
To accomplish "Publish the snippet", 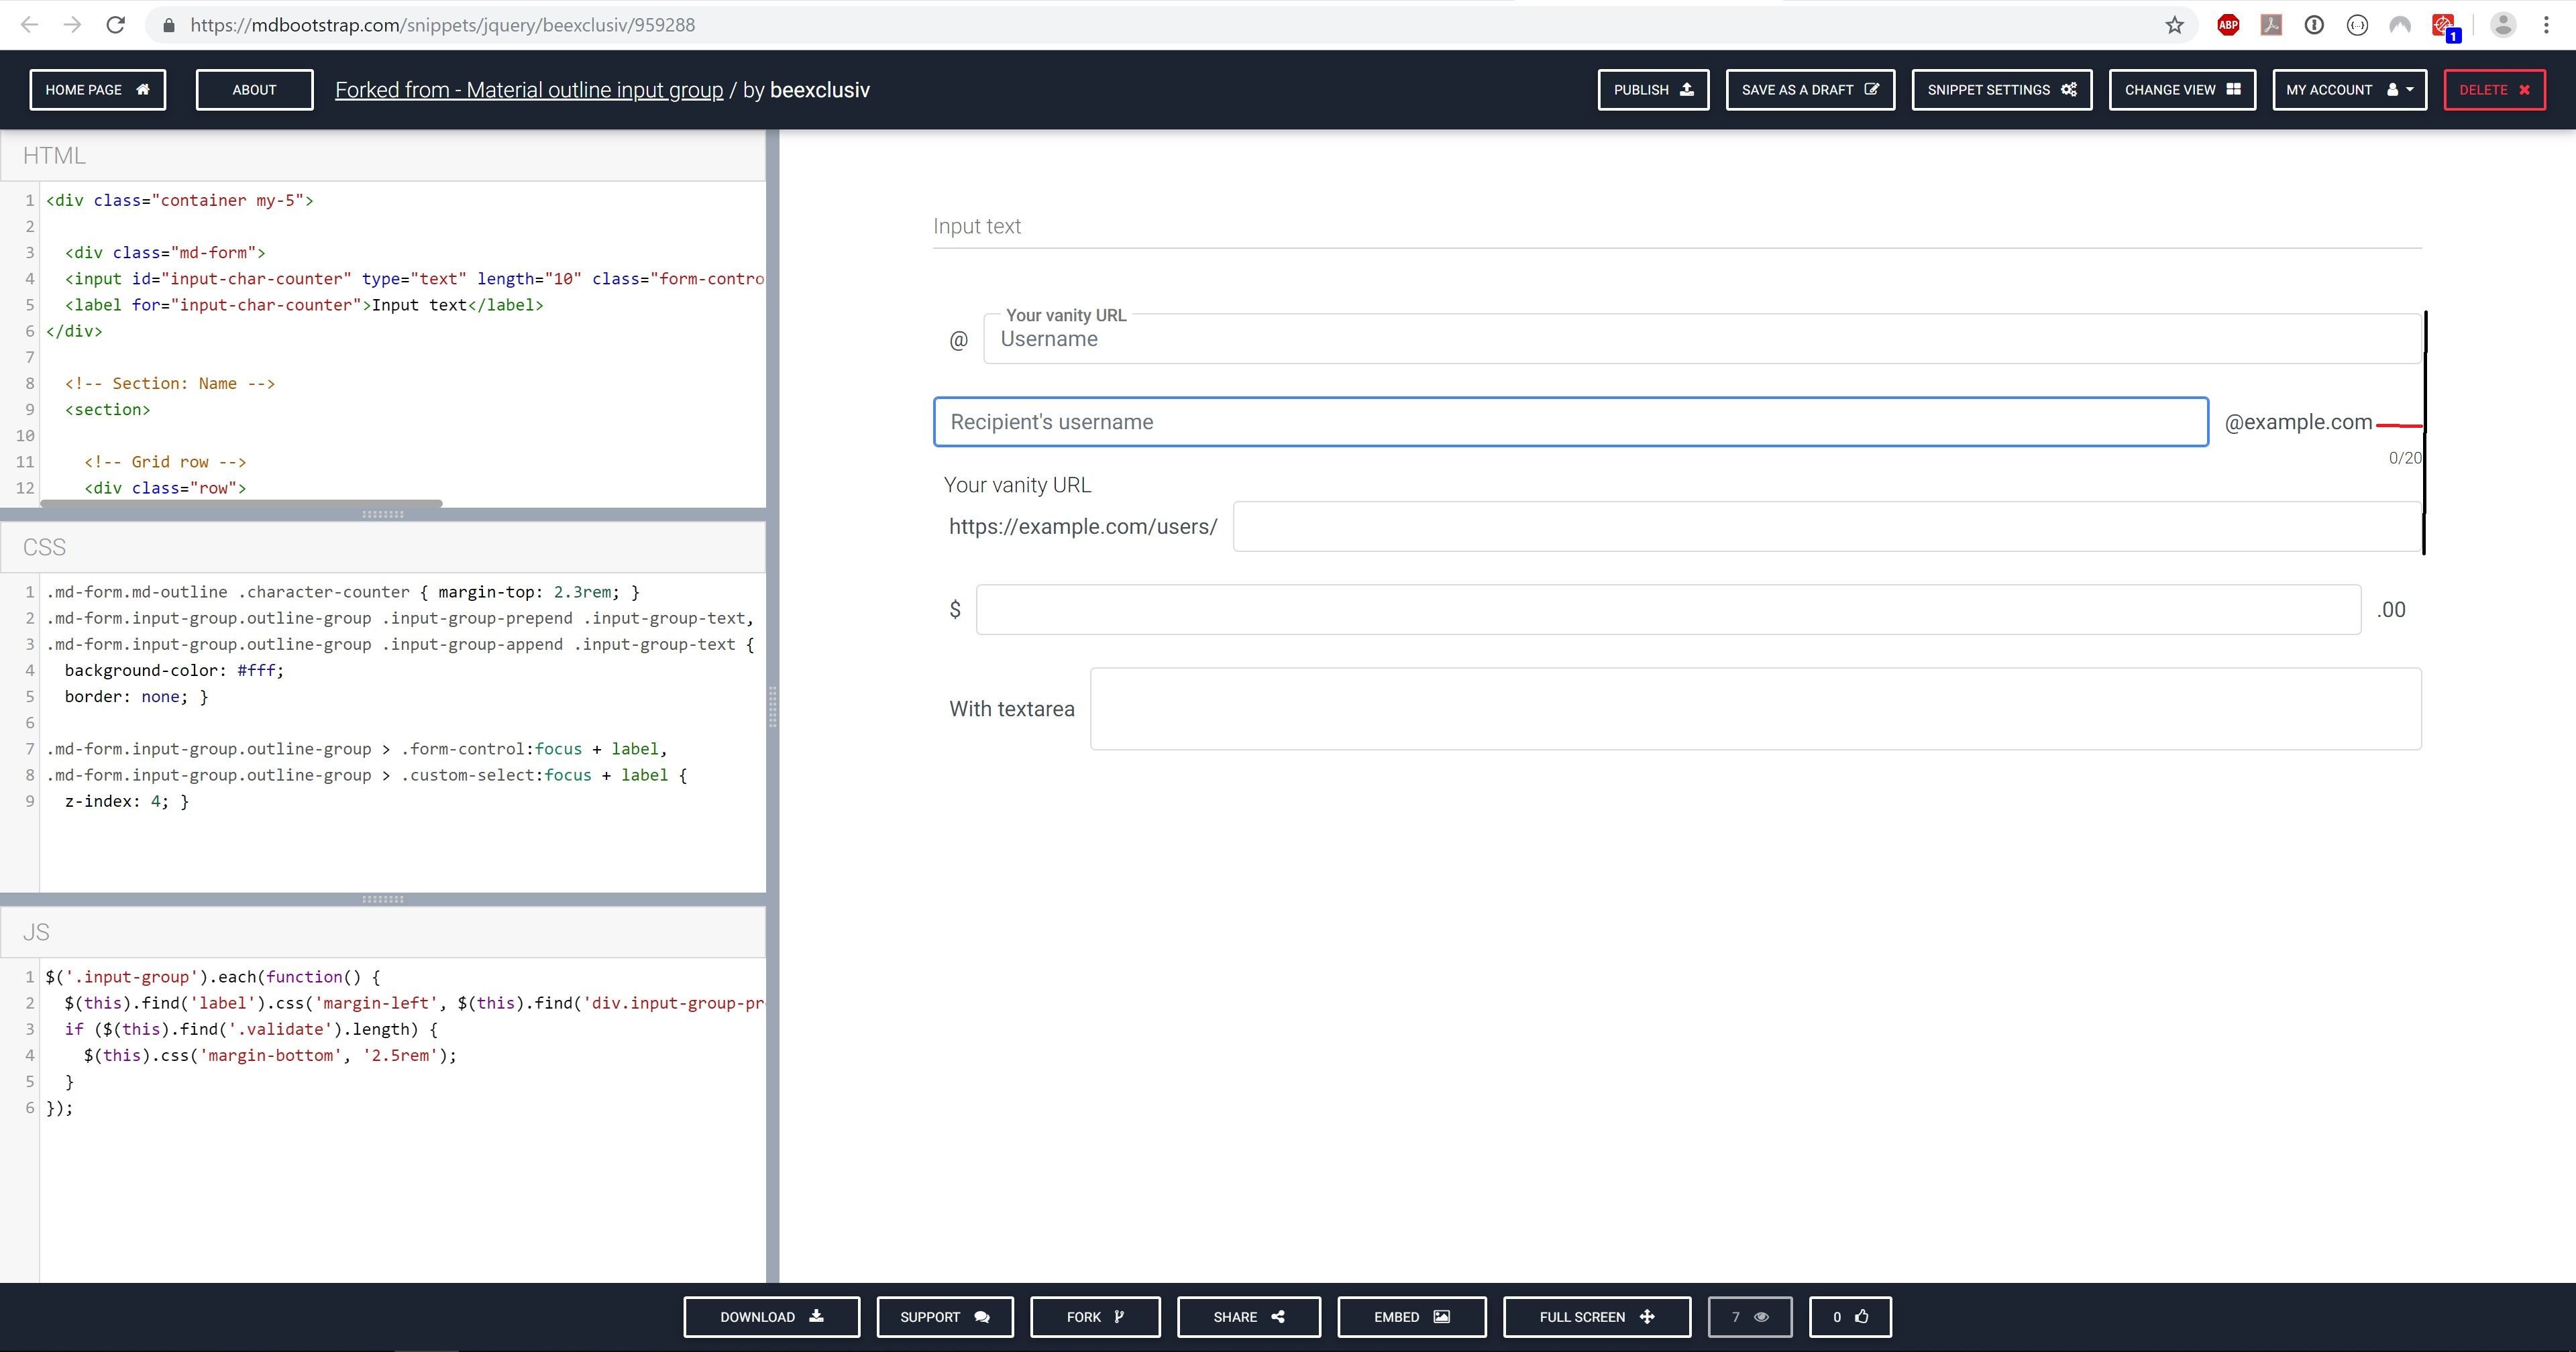I will pos(1653,90).
